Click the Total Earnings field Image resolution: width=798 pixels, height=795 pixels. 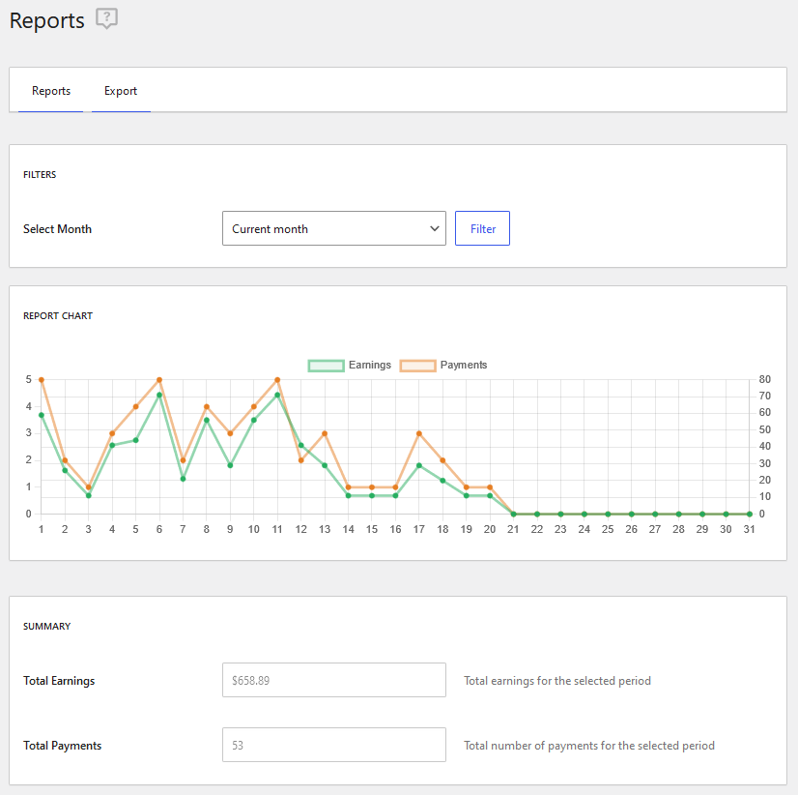click(333, 680)
